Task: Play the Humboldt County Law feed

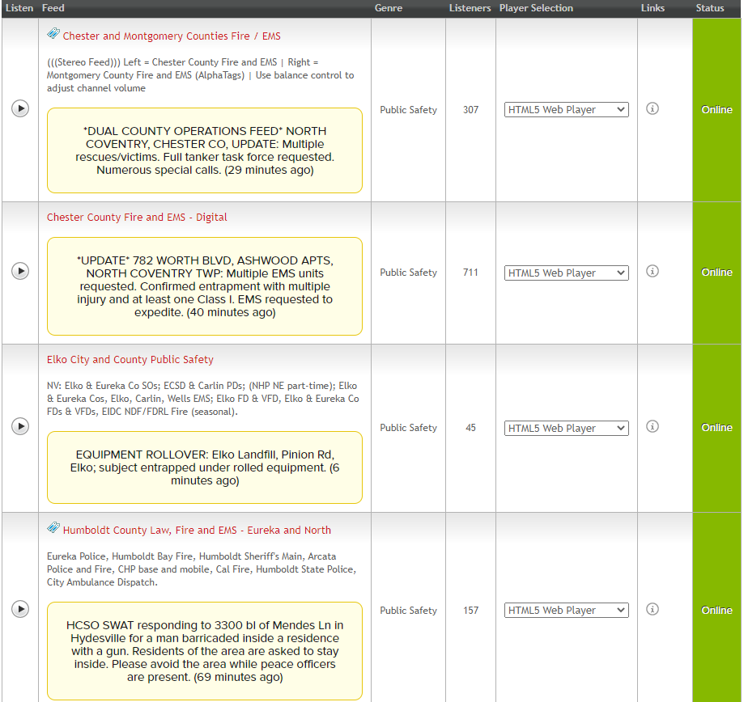Action: click(x=20, y=609)
